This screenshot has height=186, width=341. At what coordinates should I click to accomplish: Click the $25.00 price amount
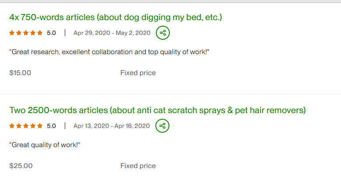21,166
